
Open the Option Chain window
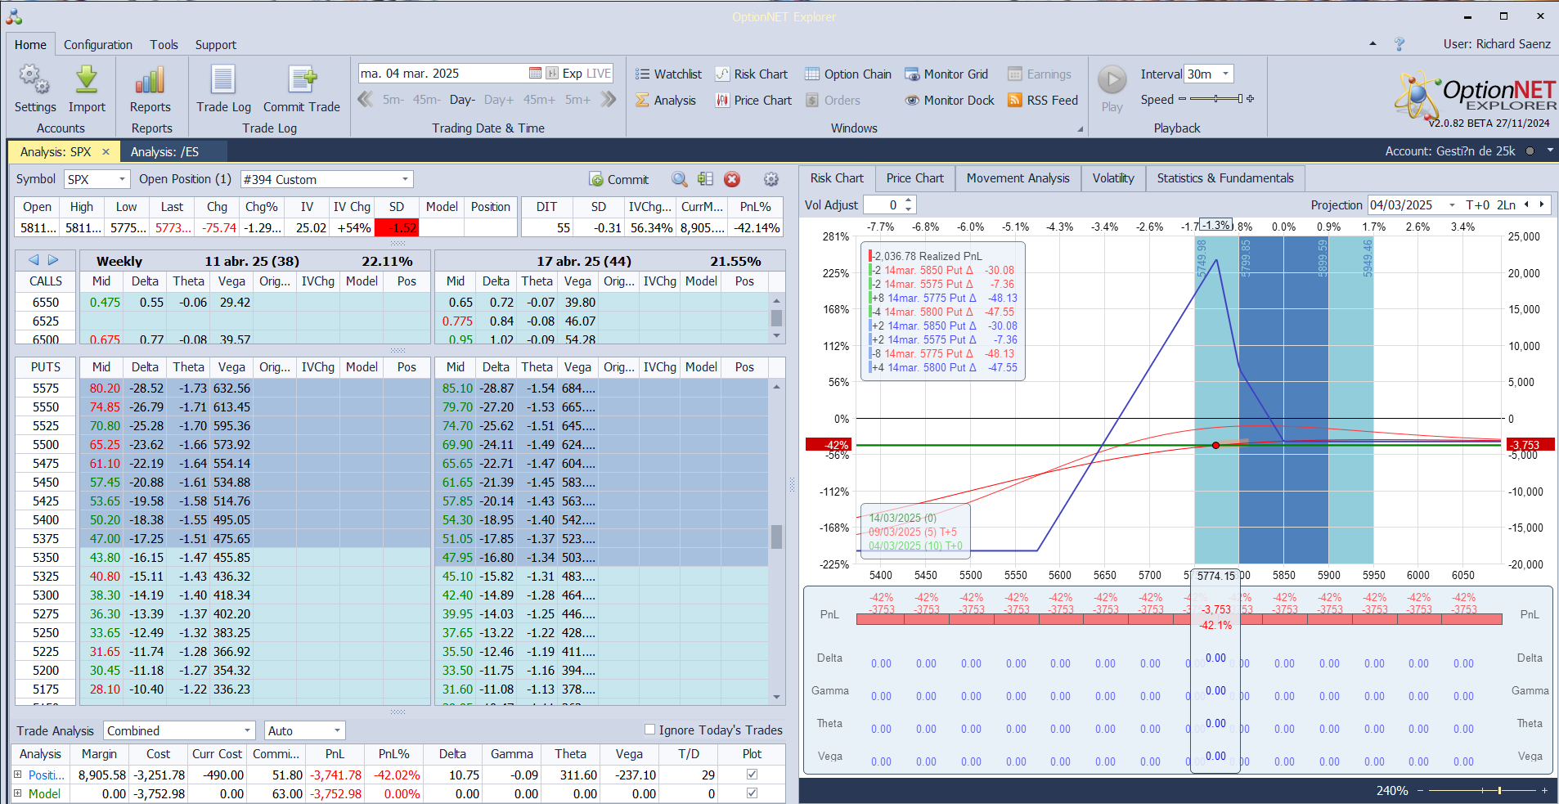[847, 74]
